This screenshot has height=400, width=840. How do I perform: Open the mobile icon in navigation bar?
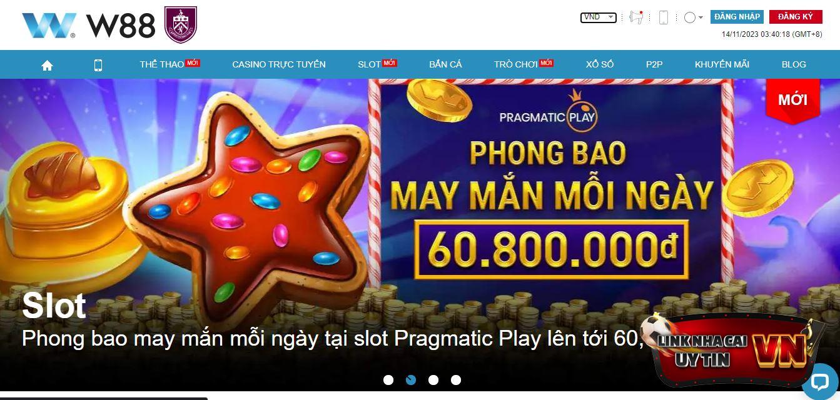(98, 65)
